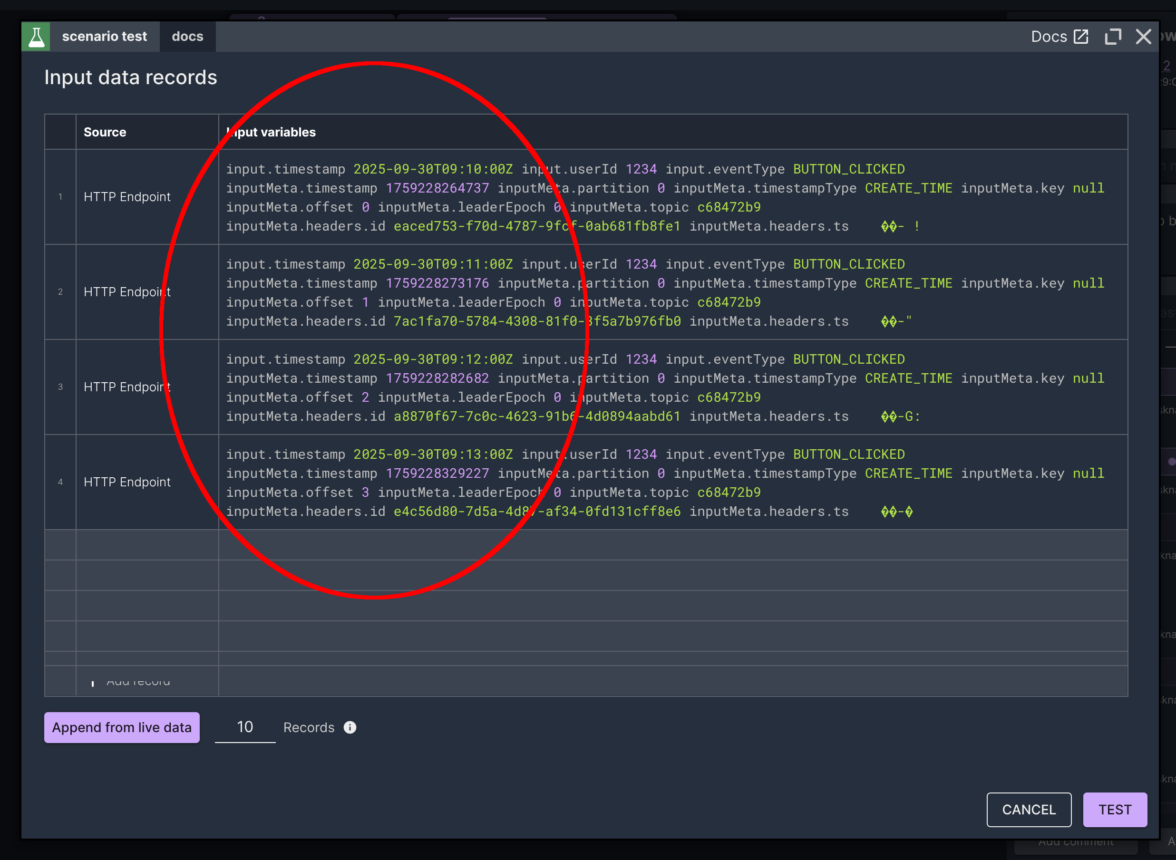
Task: Select row number 3 in the table
Action: [60, 387]
